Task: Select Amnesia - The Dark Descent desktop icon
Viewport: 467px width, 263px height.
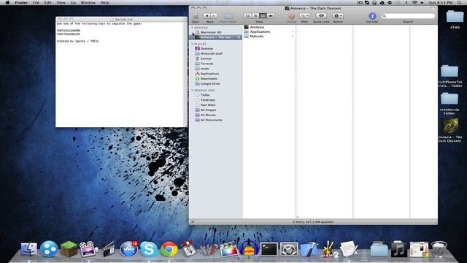Action: click(x=449, y=130)
